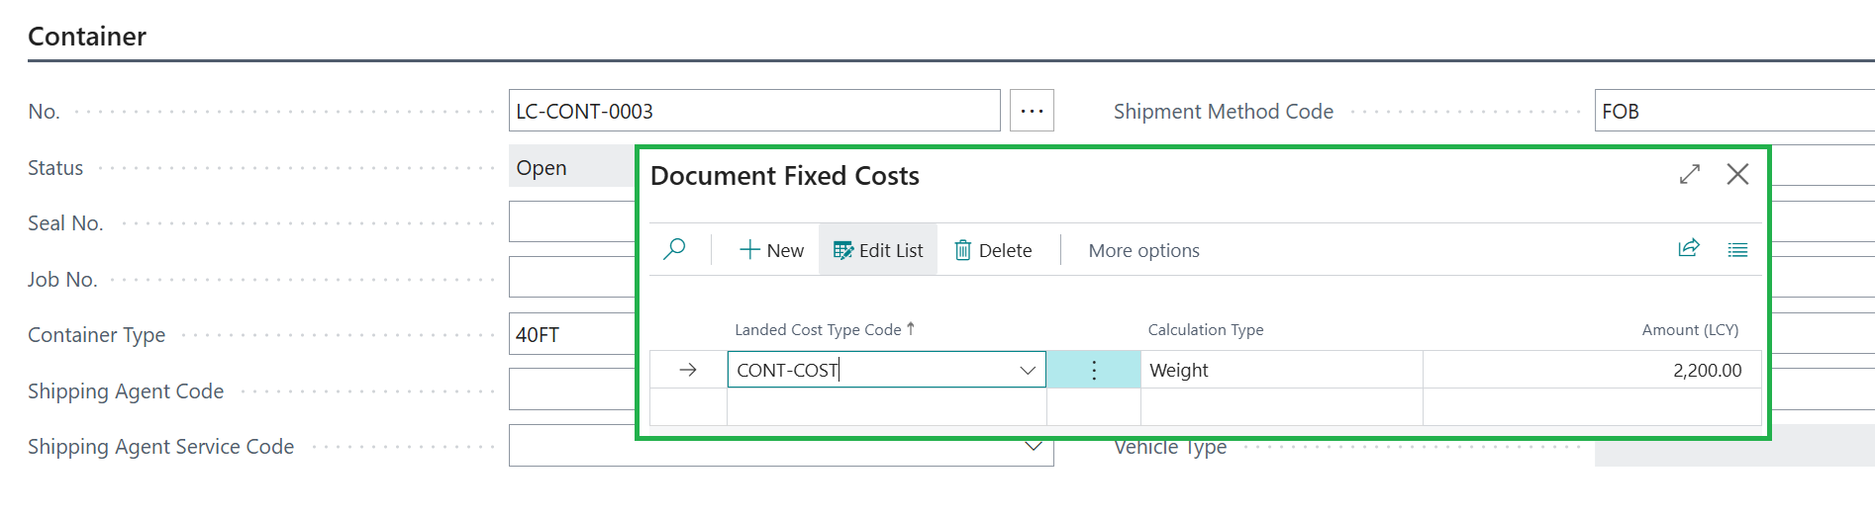The image size is (1875, 519).
Task: Click the container No. field LC-CONT-0003
Action: 753,111
